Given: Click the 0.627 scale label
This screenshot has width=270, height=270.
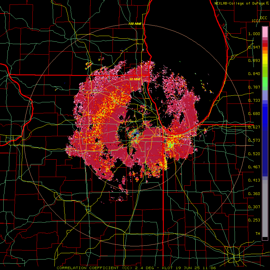Looking at the screenshot, I should (254, 127).
